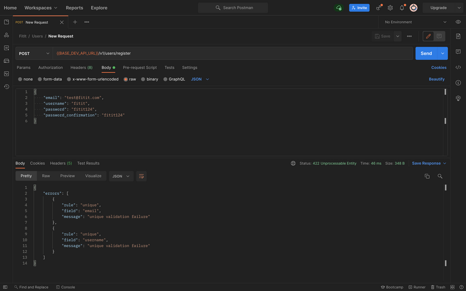Click the code snippet icon in right sidebar
466x291 pixels.
point(458,67)
